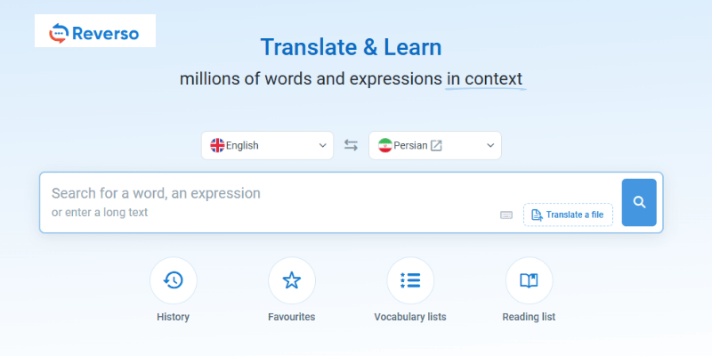The height and width of the screenshot is (356, 712).
Task: Click the Iran flag in target language
Action: point(384,145)
